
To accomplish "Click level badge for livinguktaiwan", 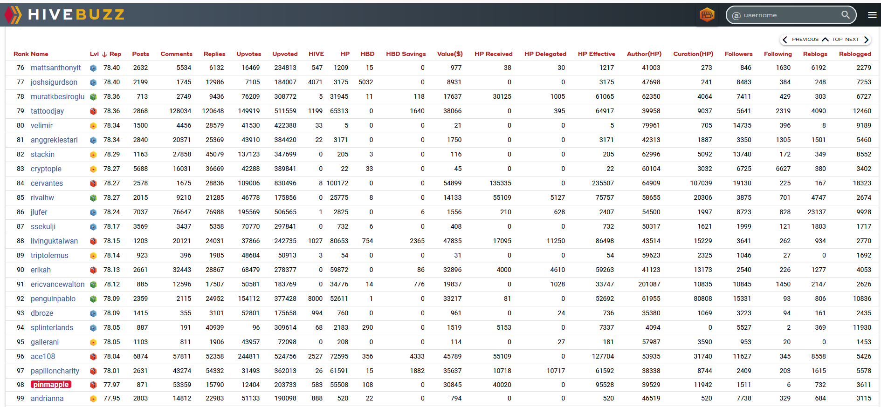I will pyautogui.click(x=93, y=241).
